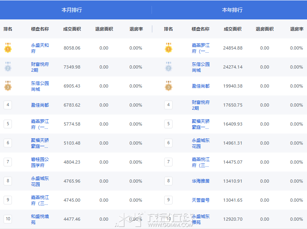Switch to the 本月排行 tab header

pyautogui.click(x=72, y=10)
